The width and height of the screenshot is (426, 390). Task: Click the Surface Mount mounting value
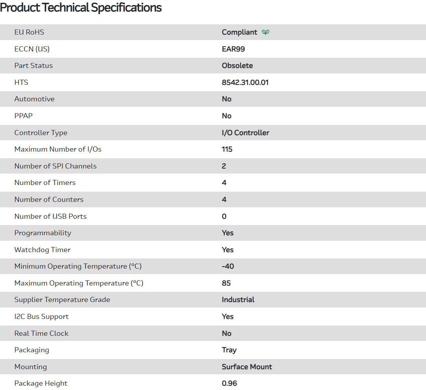tap(247, 367)
